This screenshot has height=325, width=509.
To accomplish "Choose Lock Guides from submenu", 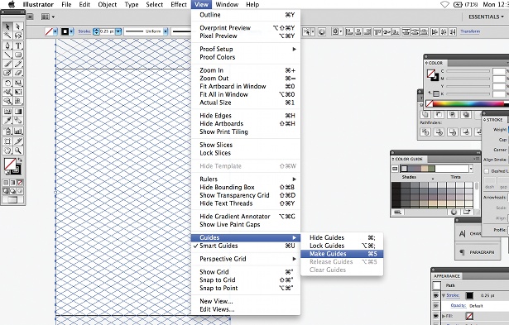I will tap(342, 246).
